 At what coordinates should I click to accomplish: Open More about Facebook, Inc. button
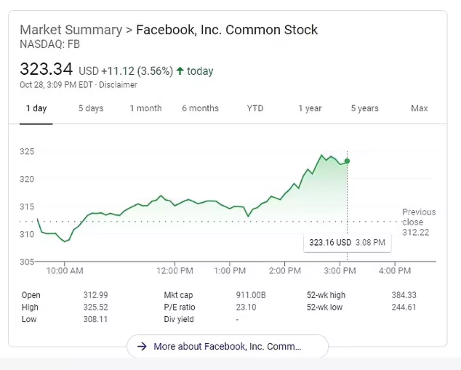[x=227, y=347]
